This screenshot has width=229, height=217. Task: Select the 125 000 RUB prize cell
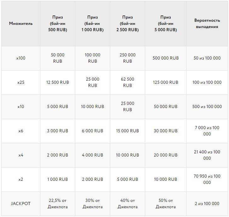[x=165, y=83]
